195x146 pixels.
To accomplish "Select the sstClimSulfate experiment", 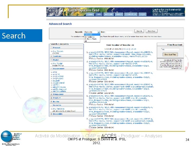I will click(x=59, y=91).
